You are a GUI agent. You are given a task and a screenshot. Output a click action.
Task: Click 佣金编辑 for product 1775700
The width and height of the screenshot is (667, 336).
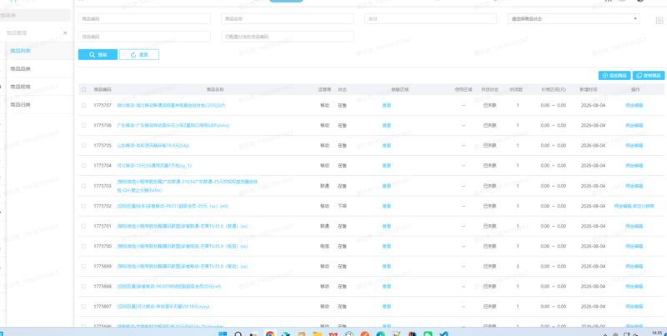(634, 246)
